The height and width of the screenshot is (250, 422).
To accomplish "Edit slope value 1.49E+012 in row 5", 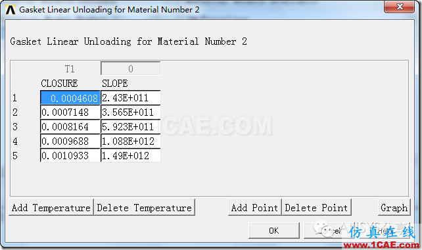I will point(131,155).
